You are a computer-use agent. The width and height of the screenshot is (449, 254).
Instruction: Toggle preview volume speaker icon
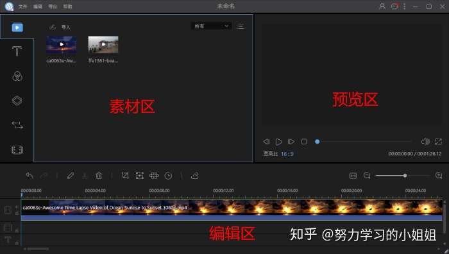425,142
